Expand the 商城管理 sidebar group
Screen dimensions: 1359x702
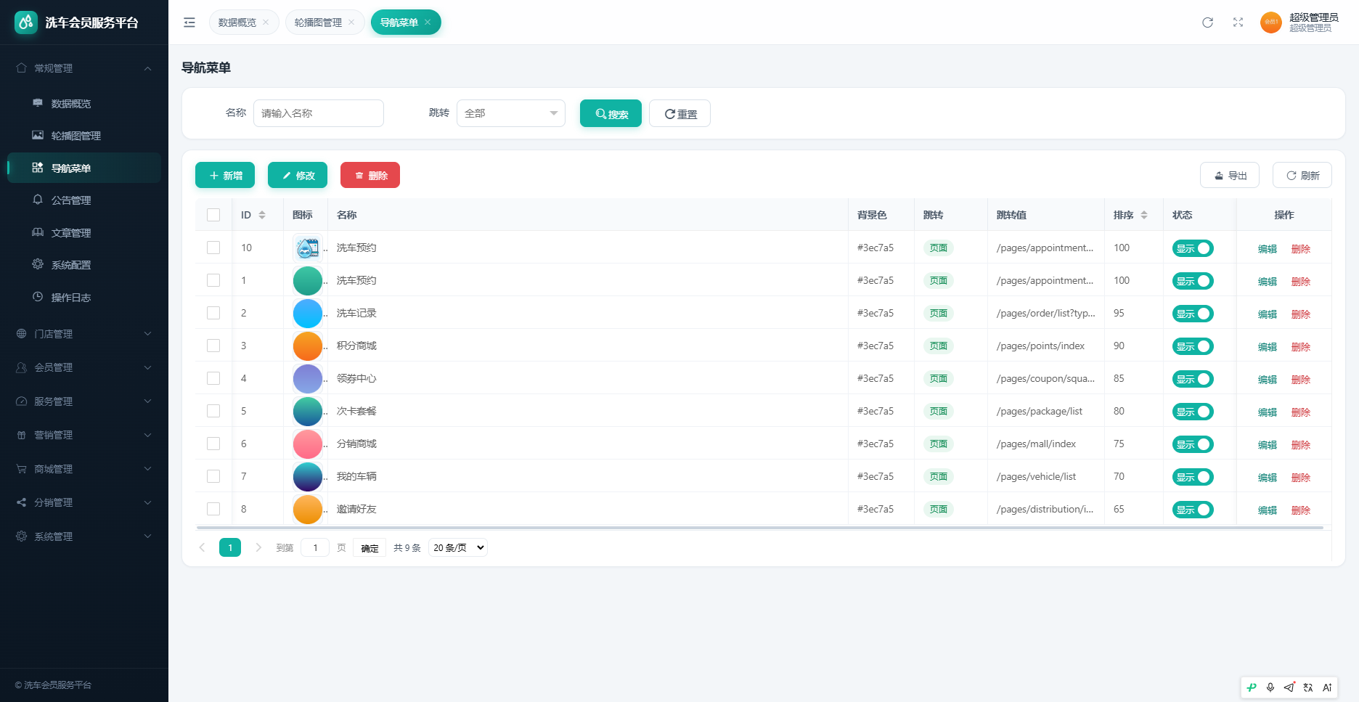tap(84, 469)
